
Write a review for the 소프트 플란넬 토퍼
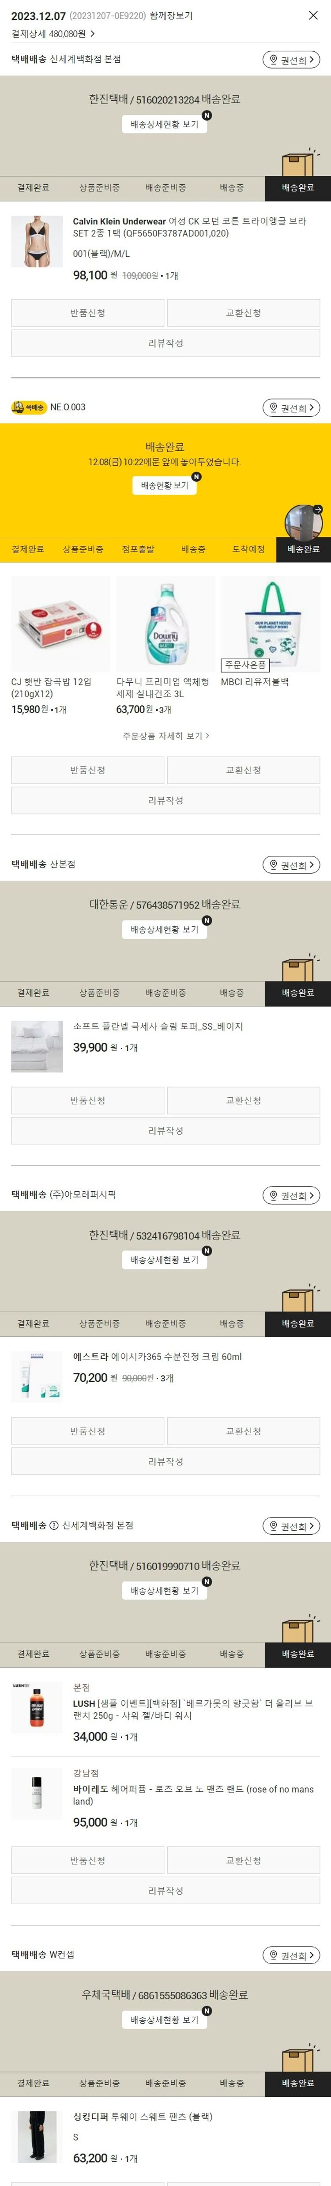point(165,1130)
